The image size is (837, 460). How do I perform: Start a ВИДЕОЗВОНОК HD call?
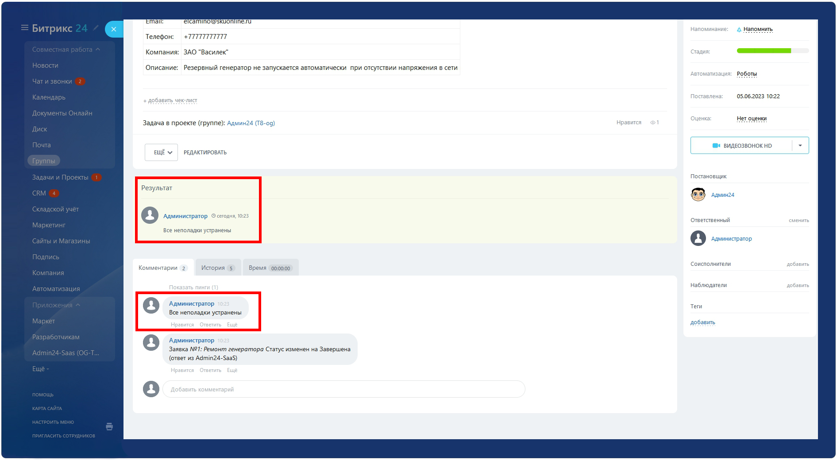point(741,146)
